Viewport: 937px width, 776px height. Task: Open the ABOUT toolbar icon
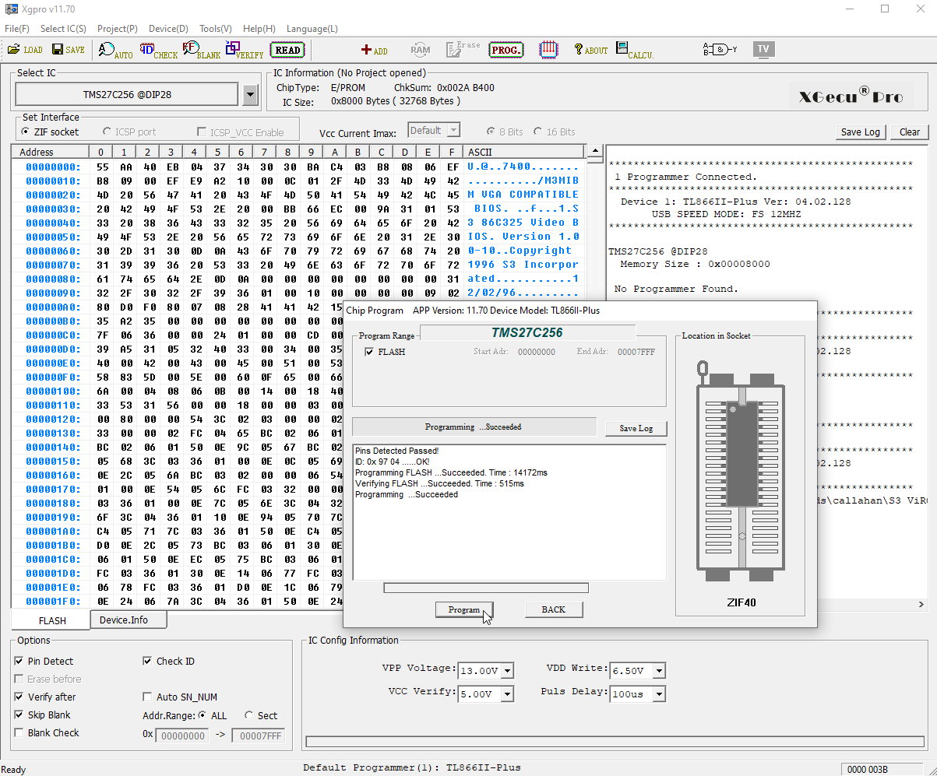(x=590, y=50)
